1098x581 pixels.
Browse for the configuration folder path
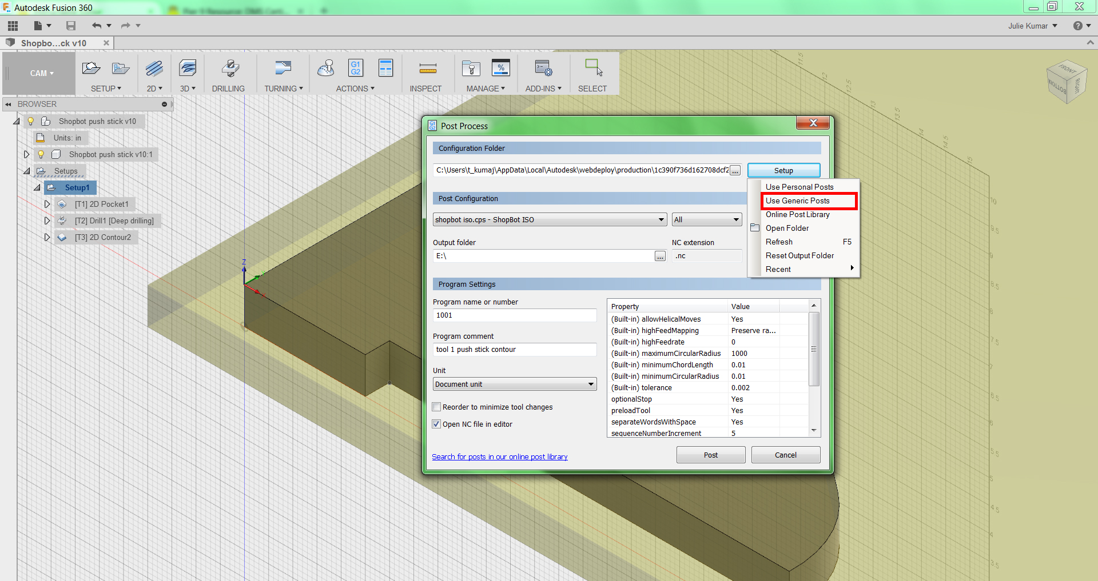click(x=735, y=170)
